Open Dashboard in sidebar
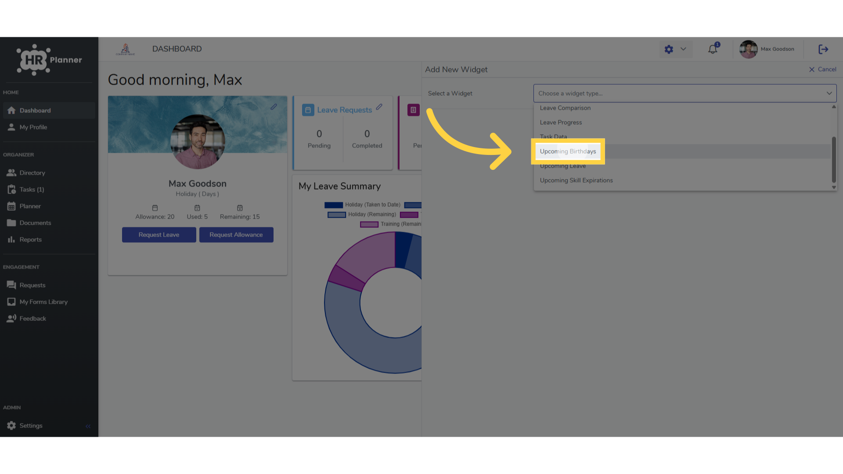This screenshot has width=843, height=474. pyautogui.click(x=49, y=111)
